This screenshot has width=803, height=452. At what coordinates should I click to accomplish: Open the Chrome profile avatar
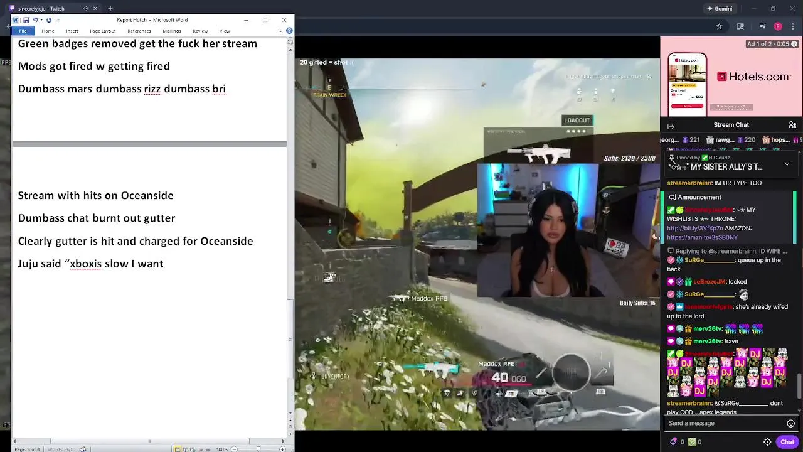[x=778, y=26]
